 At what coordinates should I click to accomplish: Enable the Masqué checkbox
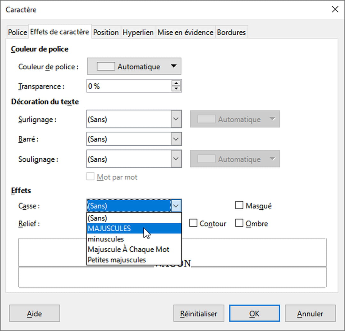pos(239,205)
